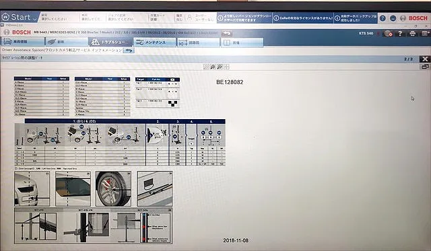The height and width of the screenshot is (251, 431).
Task: Open the Start dropdown menu
Action: click(20, 17)
